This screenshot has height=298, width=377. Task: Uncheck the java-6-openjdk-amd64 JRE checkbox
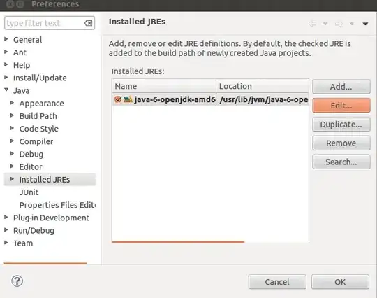click(118, 99)
